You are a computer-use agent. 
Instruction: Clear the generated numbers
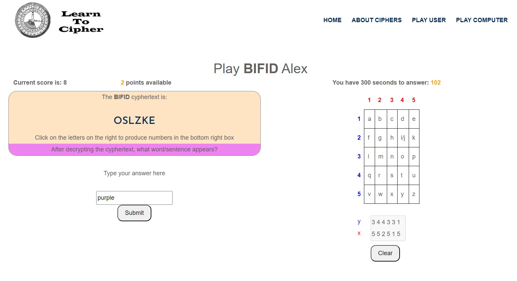385,253
